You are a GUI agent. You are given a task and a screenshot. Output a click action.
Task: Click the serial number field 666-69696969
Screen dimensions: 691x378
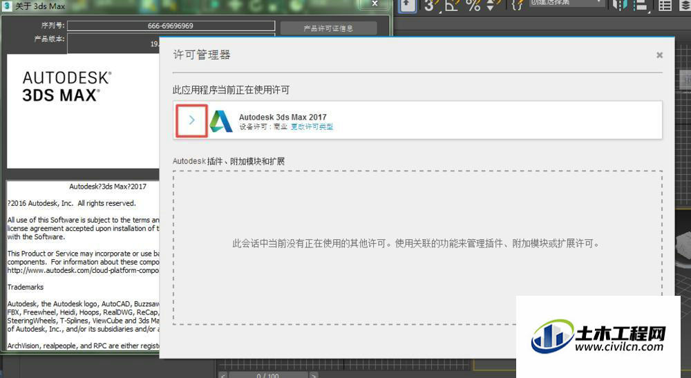coord(171,26)
